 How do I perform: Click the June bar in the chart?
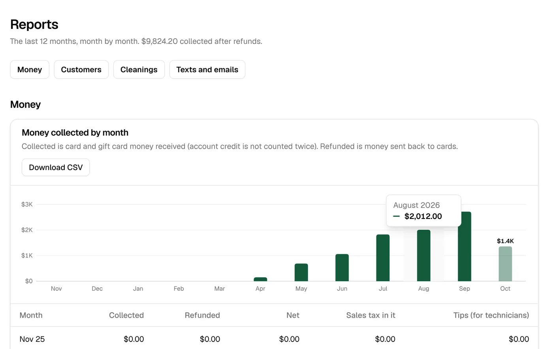click(x=342, y=268)
